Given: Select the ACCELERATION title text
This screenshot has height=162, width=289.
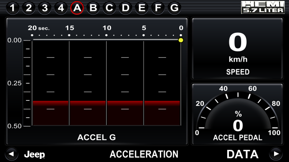Looking at the screenshot, I should (144, 154).
